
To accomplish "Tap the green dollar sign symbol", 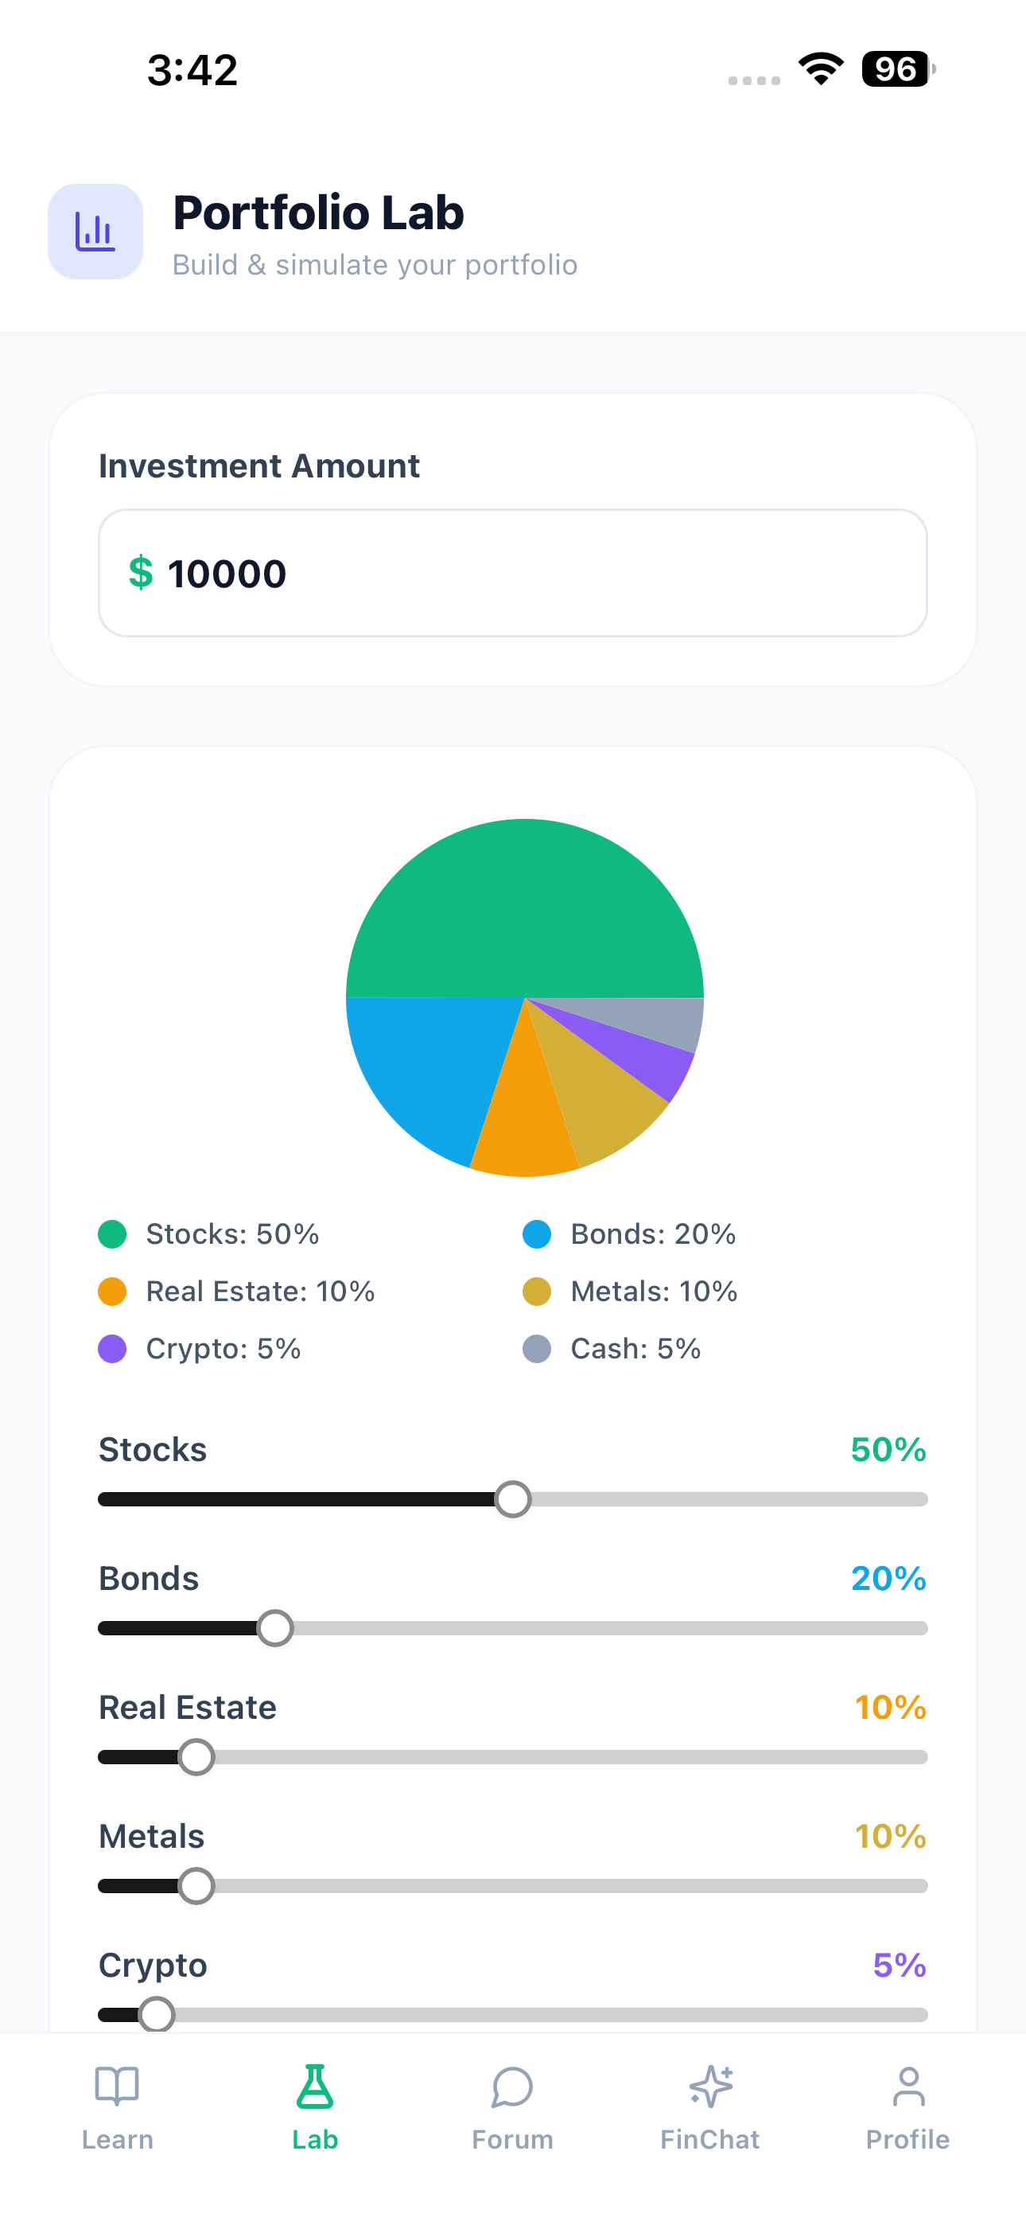I will point(141,574).
